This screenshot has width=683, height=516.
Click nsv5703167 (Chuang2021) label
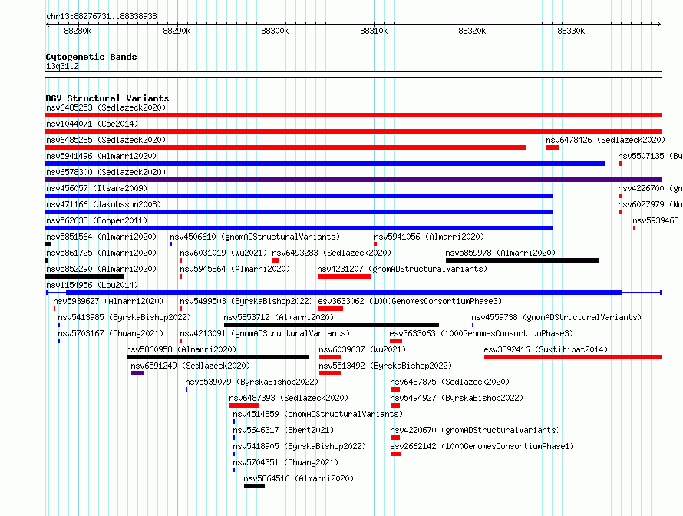tap(111, 333)
